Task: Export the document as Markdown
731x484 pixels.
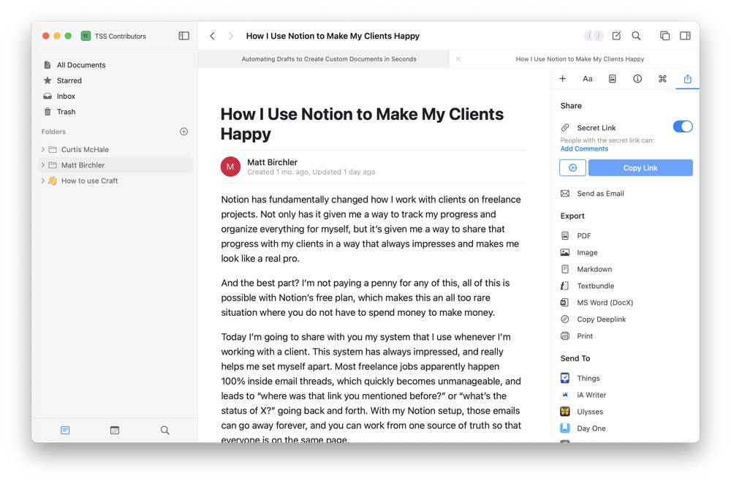Action: [586, 270]
